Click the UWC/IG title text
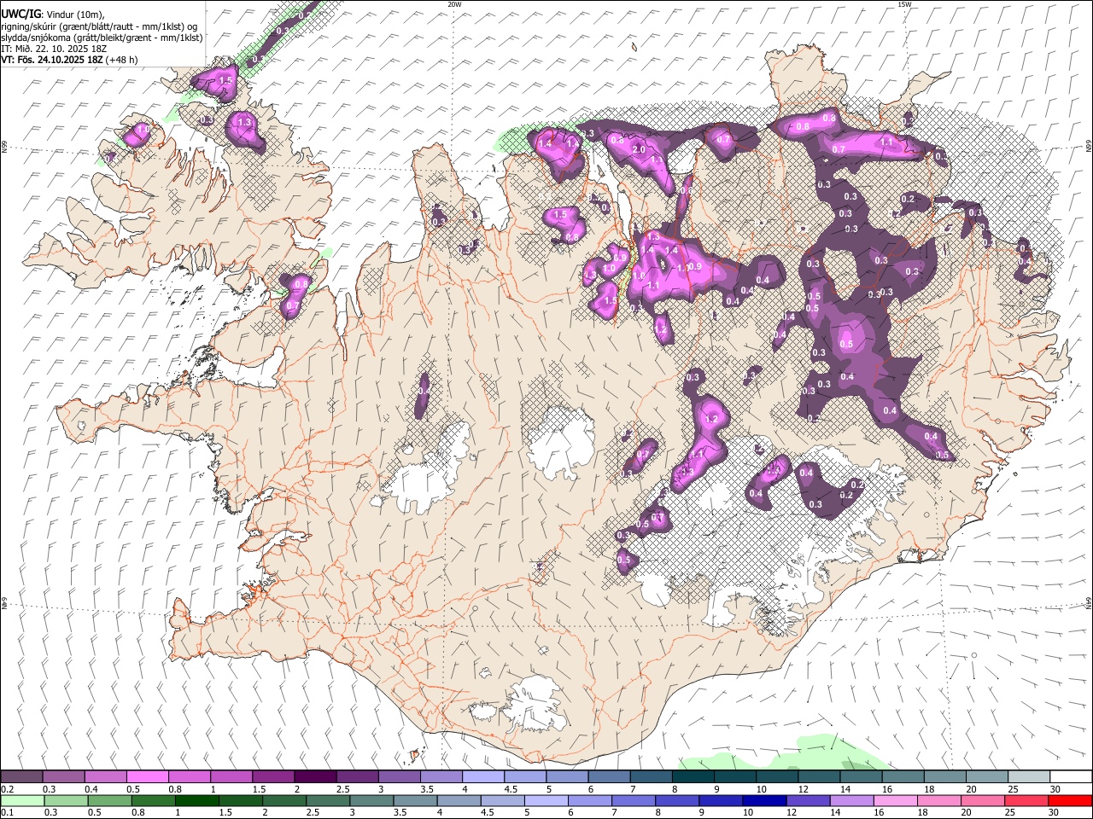Viewport: 1093px width, 819px height. 20,14
